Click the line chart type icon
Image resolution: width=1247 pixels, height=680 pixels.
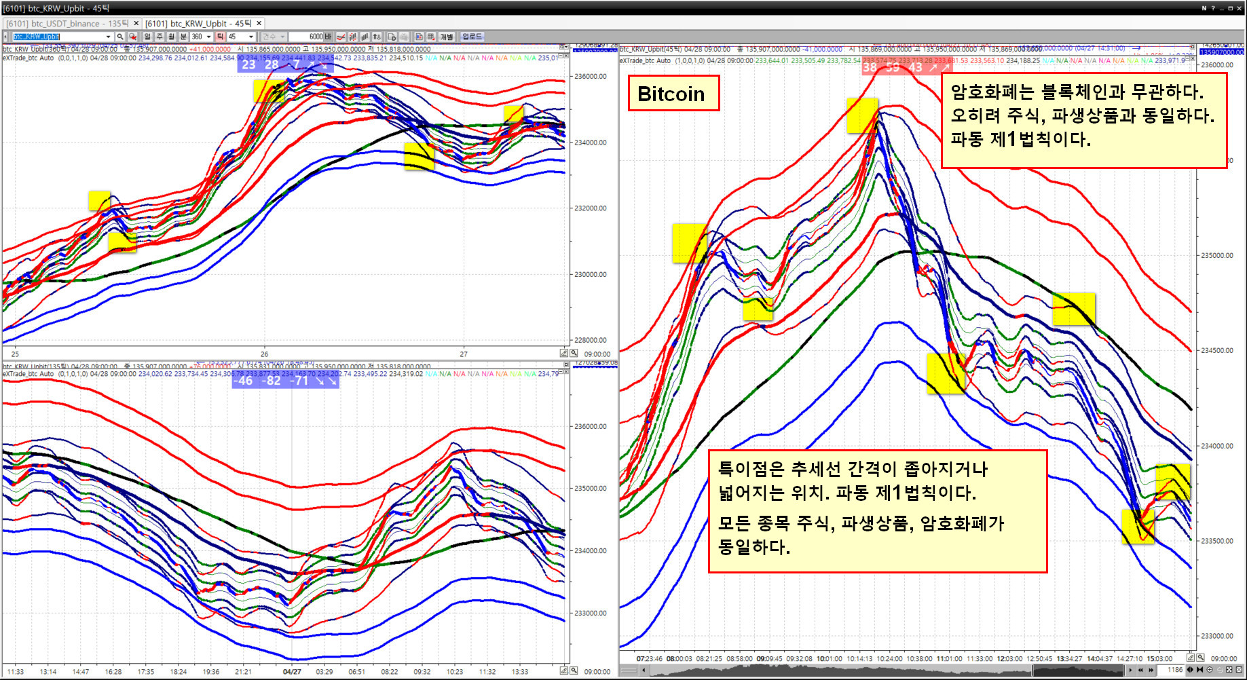point(341,37)
